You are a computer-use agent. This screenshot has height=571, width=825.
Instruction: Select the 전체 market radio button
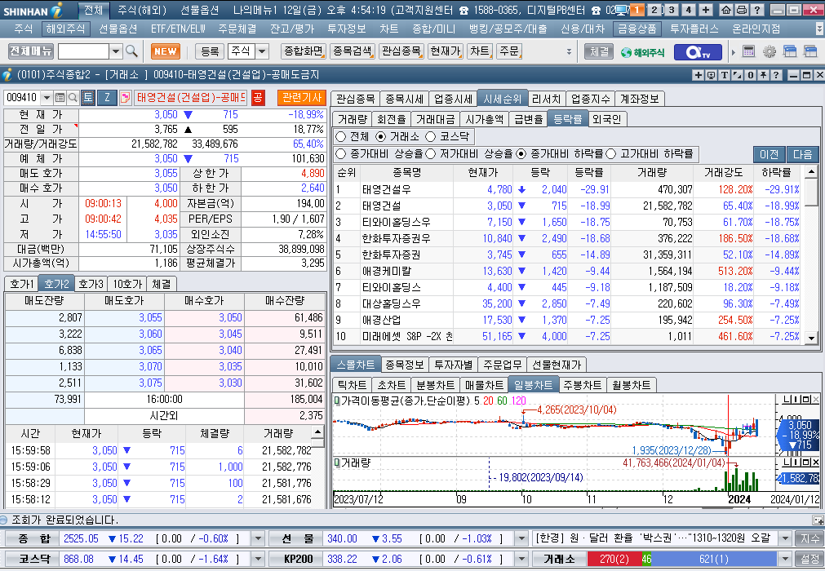click(x=340, y=137)
